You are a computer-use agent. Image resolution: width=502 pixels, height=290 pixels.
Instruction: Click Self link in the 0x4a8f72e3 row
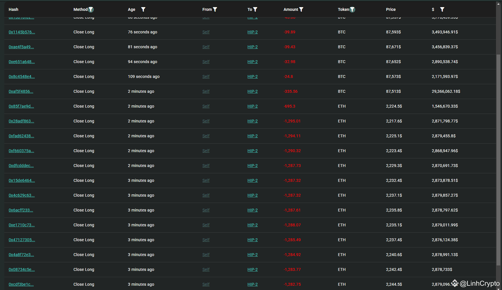(x=206, y=255)
